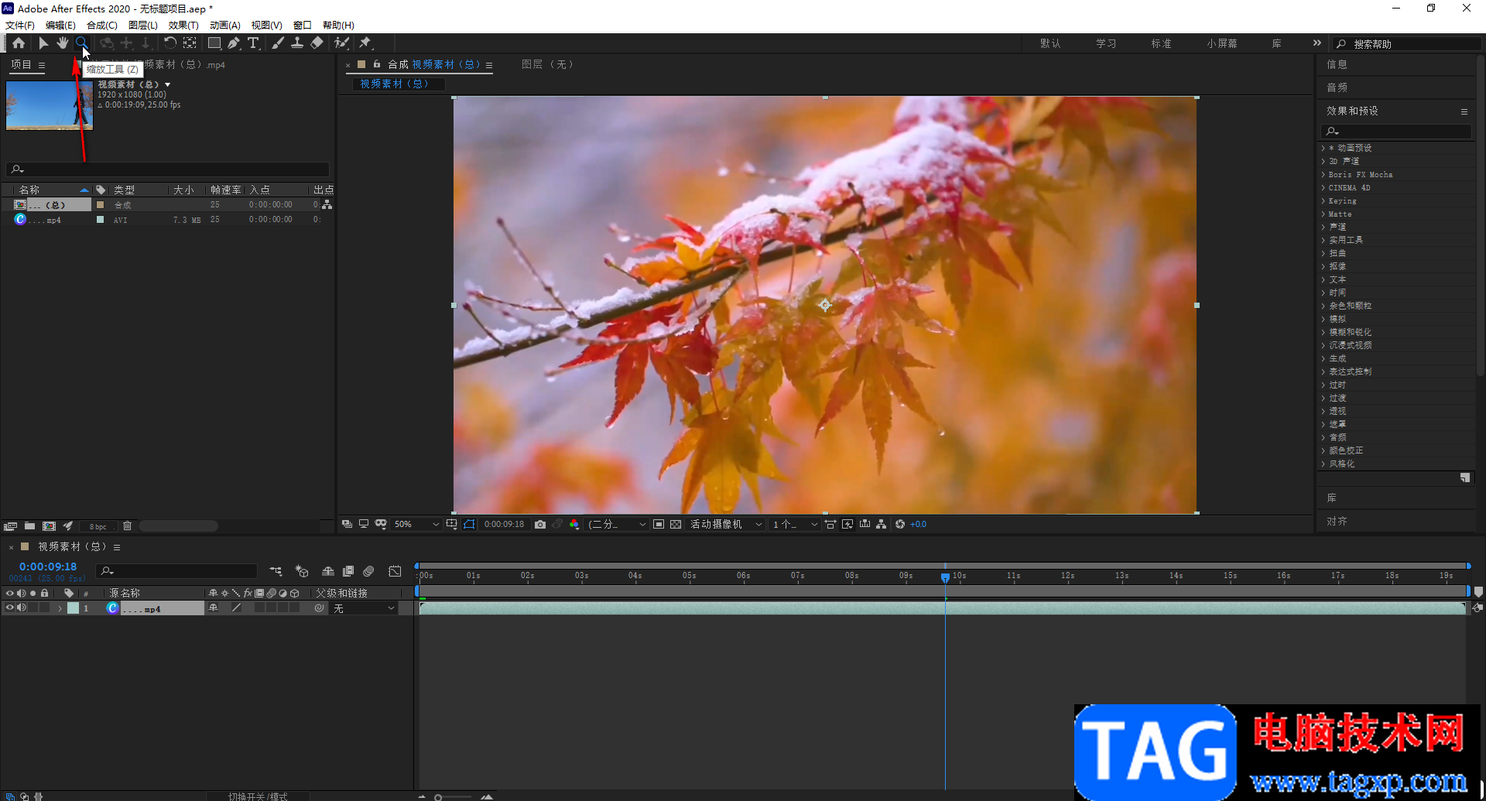Open the 50% magnification dropdown
The height and width of the screenshot is (801, 1486).
[416, 525]
